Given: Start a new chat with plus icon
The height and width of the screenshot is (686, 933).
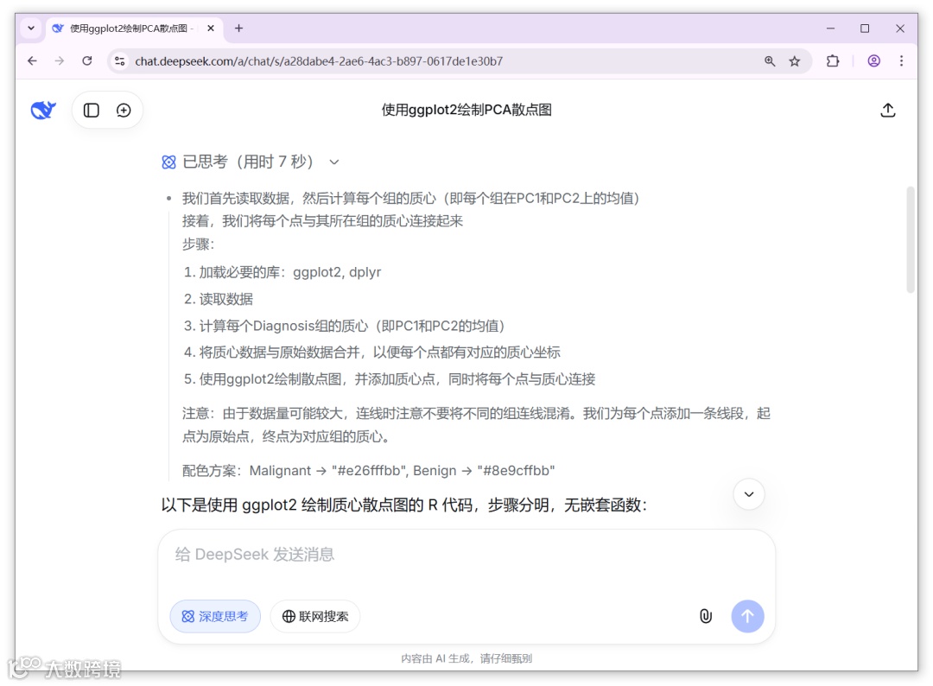Looking at the screenshot, I should (x=124, y=110).
